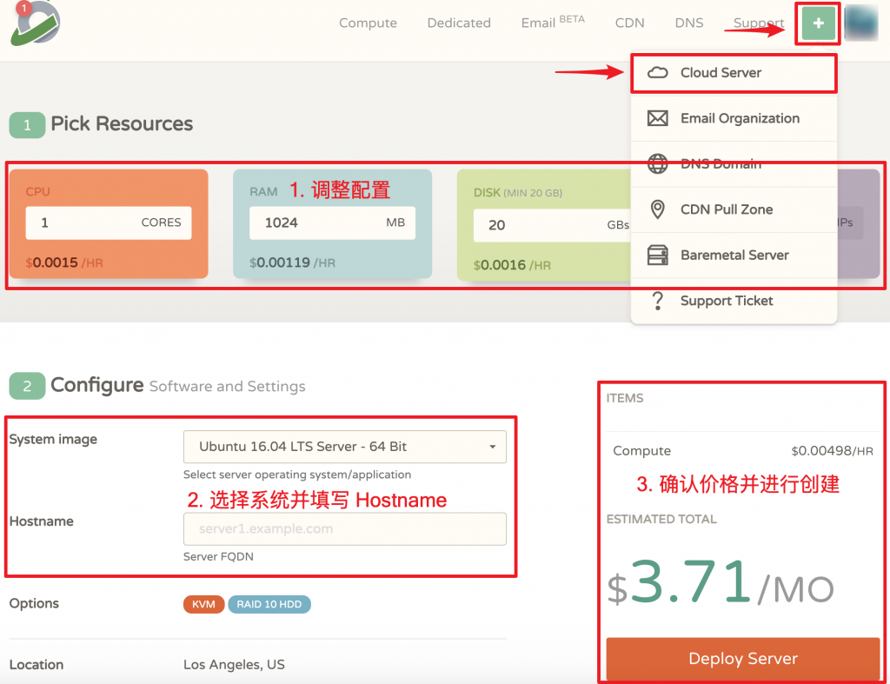Click the question mark icon for Support Ticket

click(x=657, y=301)
